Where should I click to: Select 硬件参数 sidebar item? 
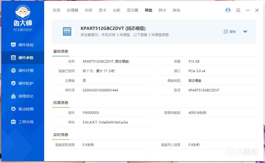coord(22,58)
